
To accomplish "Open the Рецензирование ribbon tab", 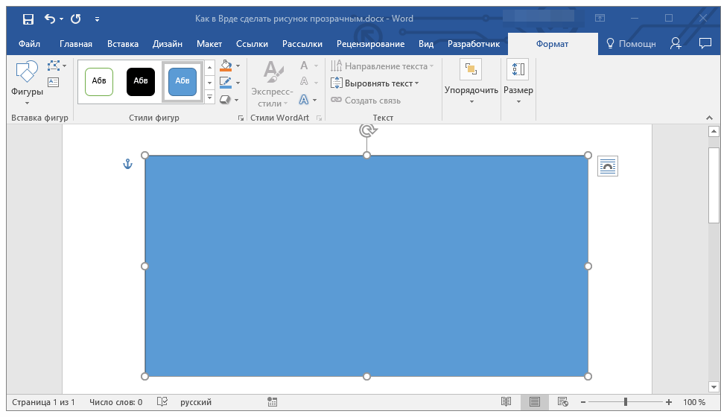I will coord(370,44).
